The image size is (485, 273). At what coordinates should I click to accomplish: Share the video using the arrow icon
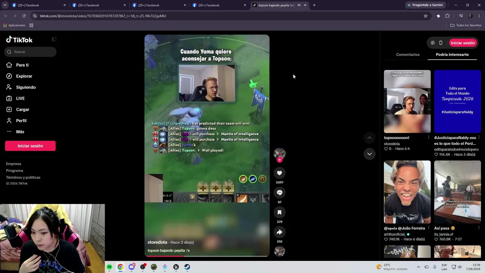coord(280,232)
